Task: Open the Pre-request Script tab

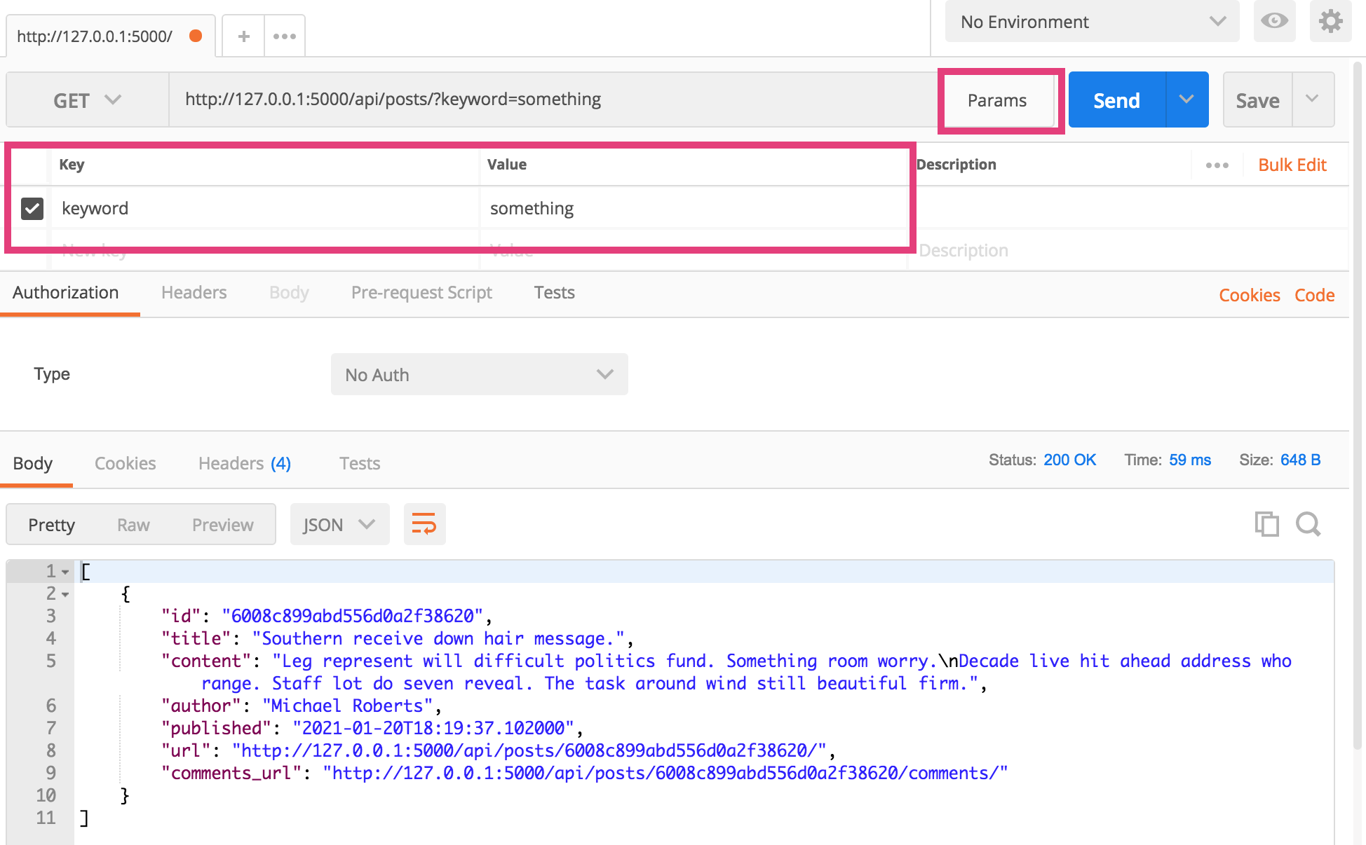Action: pos(421,293)
